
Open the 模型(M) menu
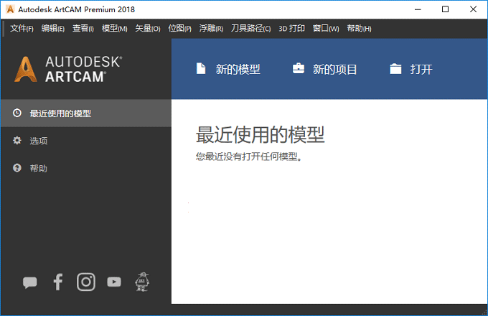[115, 29]
